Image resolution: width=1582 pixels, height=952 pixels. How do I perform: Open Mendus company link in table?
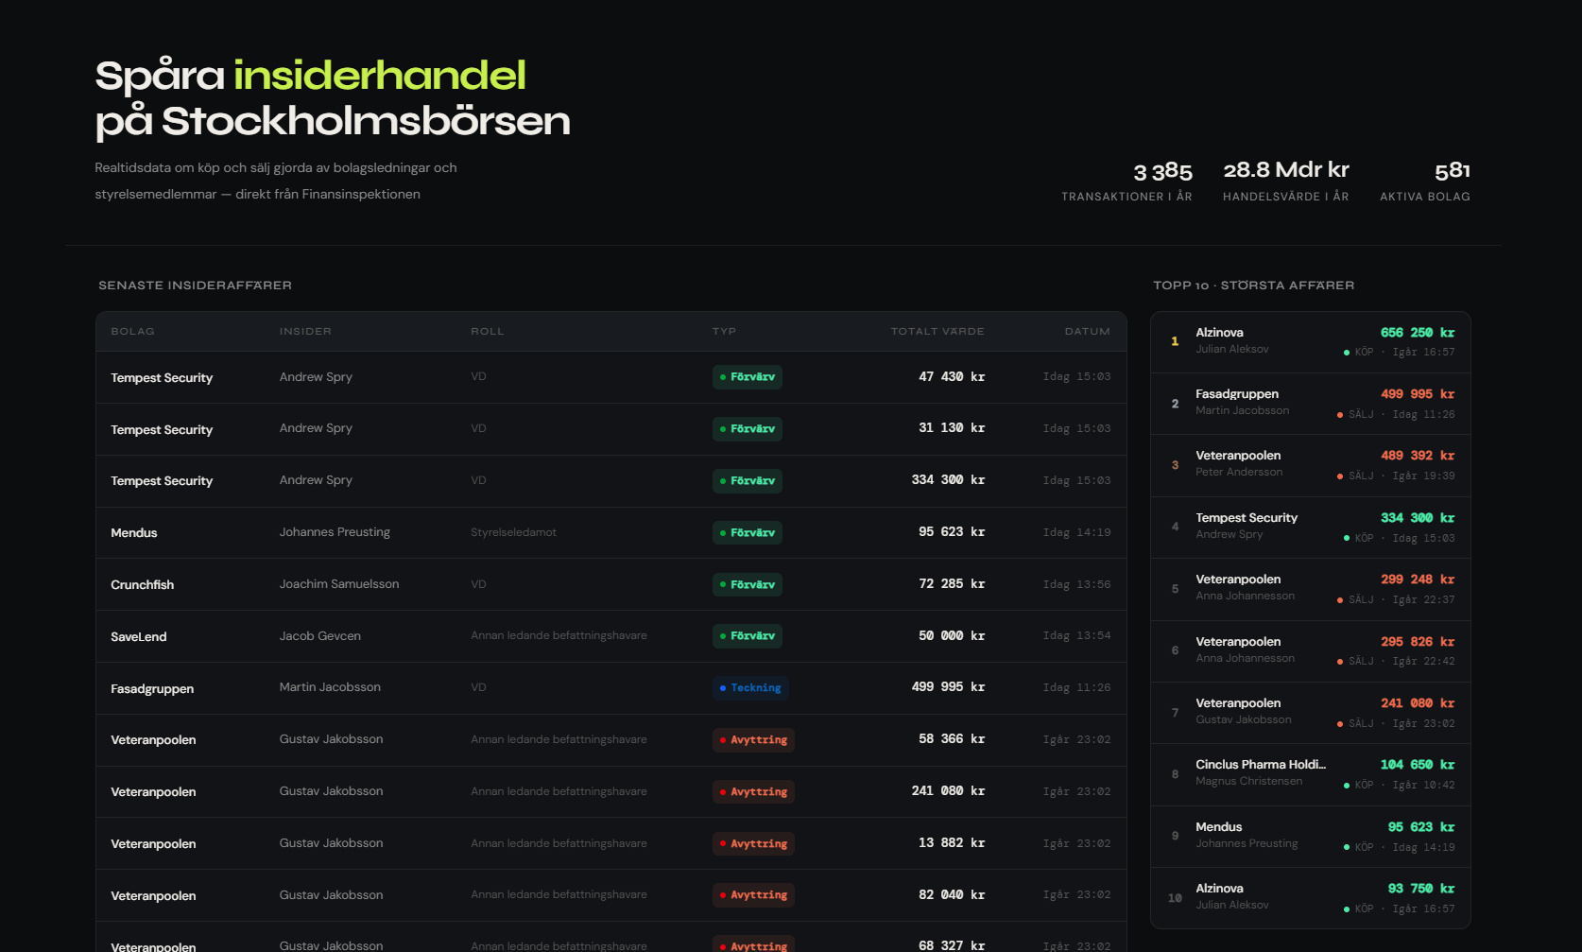(133, 533)
